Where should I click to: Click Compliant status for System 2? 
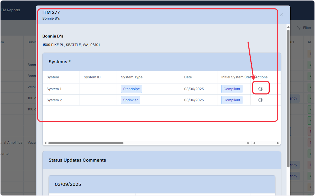(232, 100)
